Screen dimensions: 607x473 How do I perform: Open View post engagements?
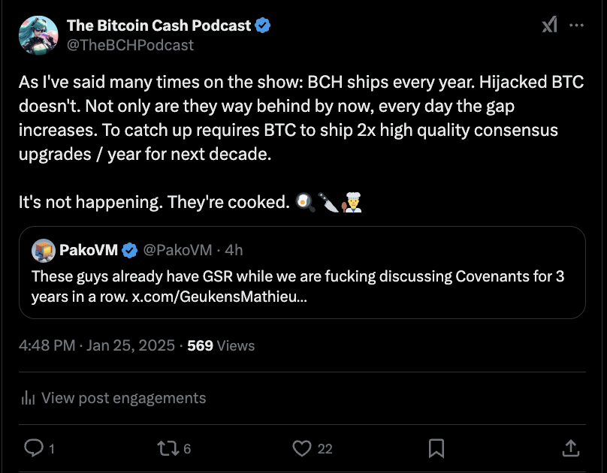(123, 398)
